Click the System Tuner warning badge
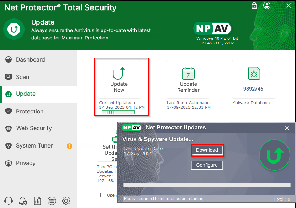296x208 pixels. tap(69, 146)
